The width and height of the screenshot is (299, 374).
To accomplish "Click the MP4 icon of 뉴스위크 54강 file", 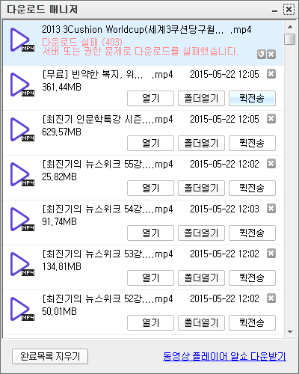I will coord(22,219).
